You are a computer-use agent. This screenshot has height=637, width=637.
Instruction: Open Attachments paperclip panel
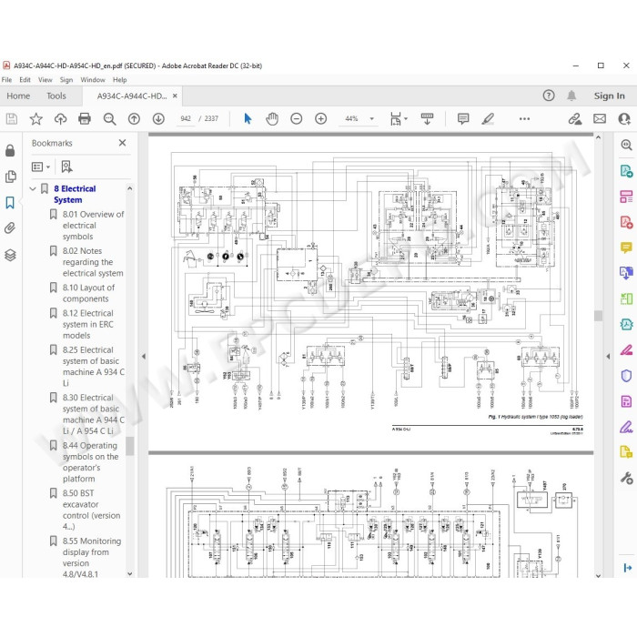click(x=10, y=228)
